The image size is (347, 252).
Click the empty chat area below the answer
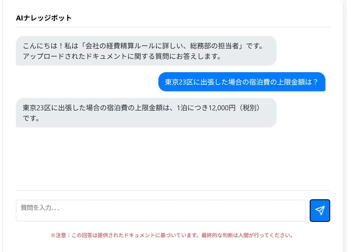tap(173, 159)
